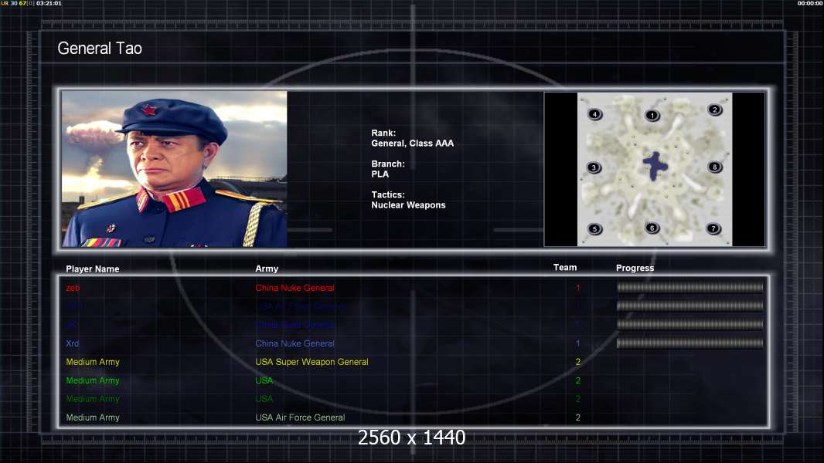Click start position 8 marker on the map
This screenshot has height=463, width=824.
pos(714,167)
